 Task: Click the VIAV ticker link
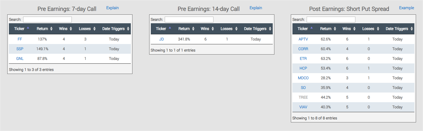click(303, 107)
